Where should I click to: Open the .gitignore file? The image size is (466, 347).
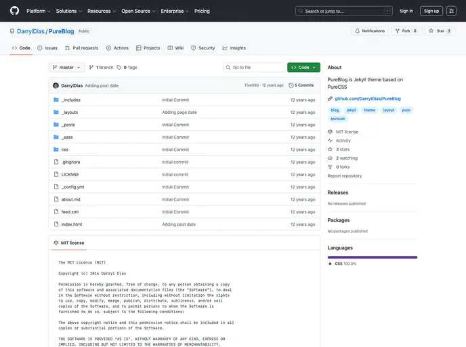(70, 162)
